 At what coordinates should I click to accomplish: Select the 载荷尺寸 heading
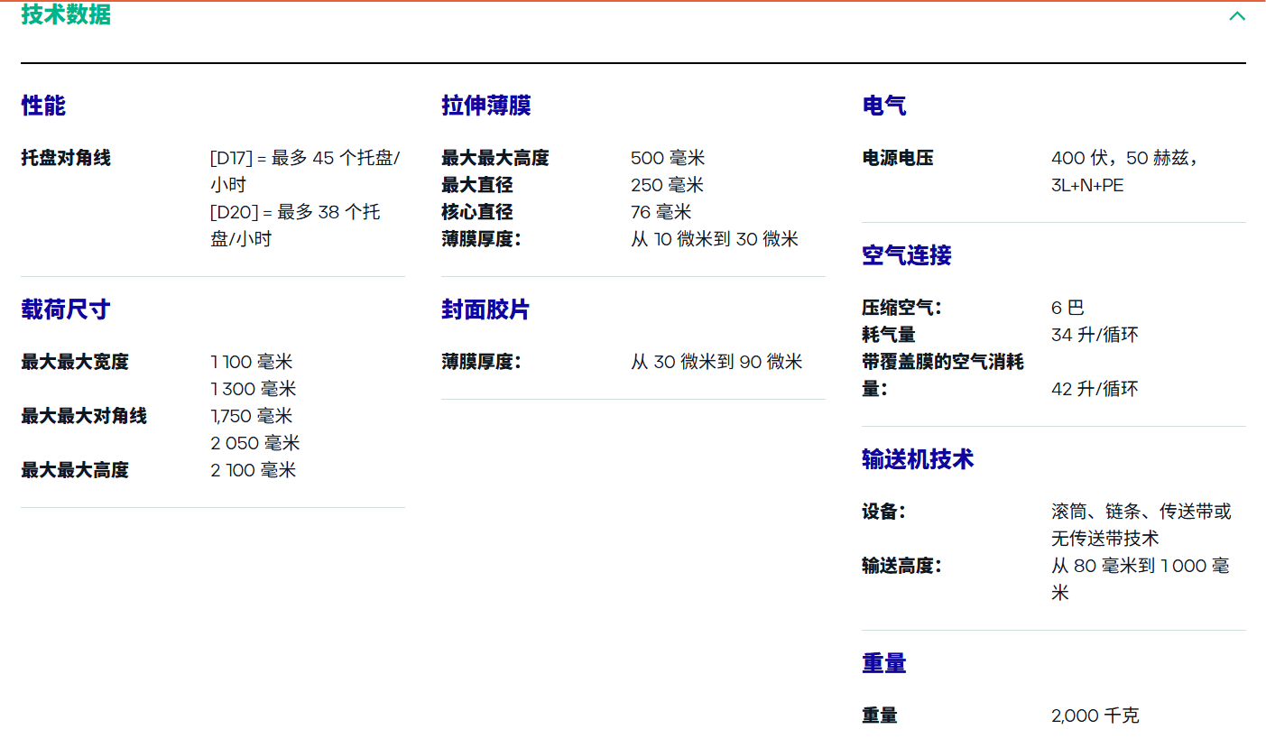pos(65,309)
